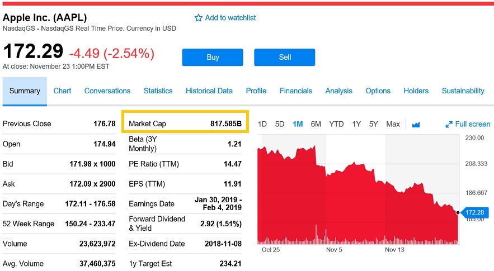494x271 pixels.
Task: Select the 1D chart range
Action: (x=262, y=124)
